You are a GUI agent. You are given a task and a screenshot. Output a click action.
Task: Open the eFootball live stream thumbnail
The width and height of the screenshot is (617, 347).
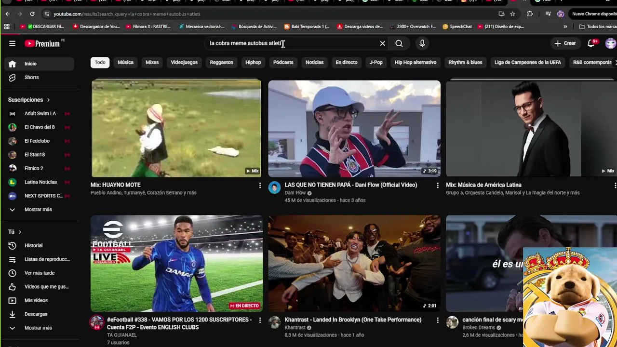pos(176,264)
